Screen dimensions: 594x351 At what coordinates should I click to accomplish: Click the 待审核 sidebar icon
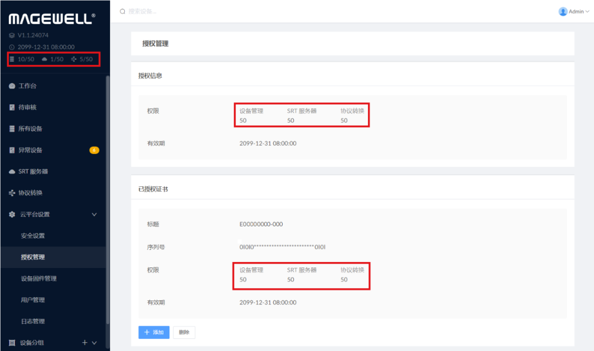click(12, 108)
